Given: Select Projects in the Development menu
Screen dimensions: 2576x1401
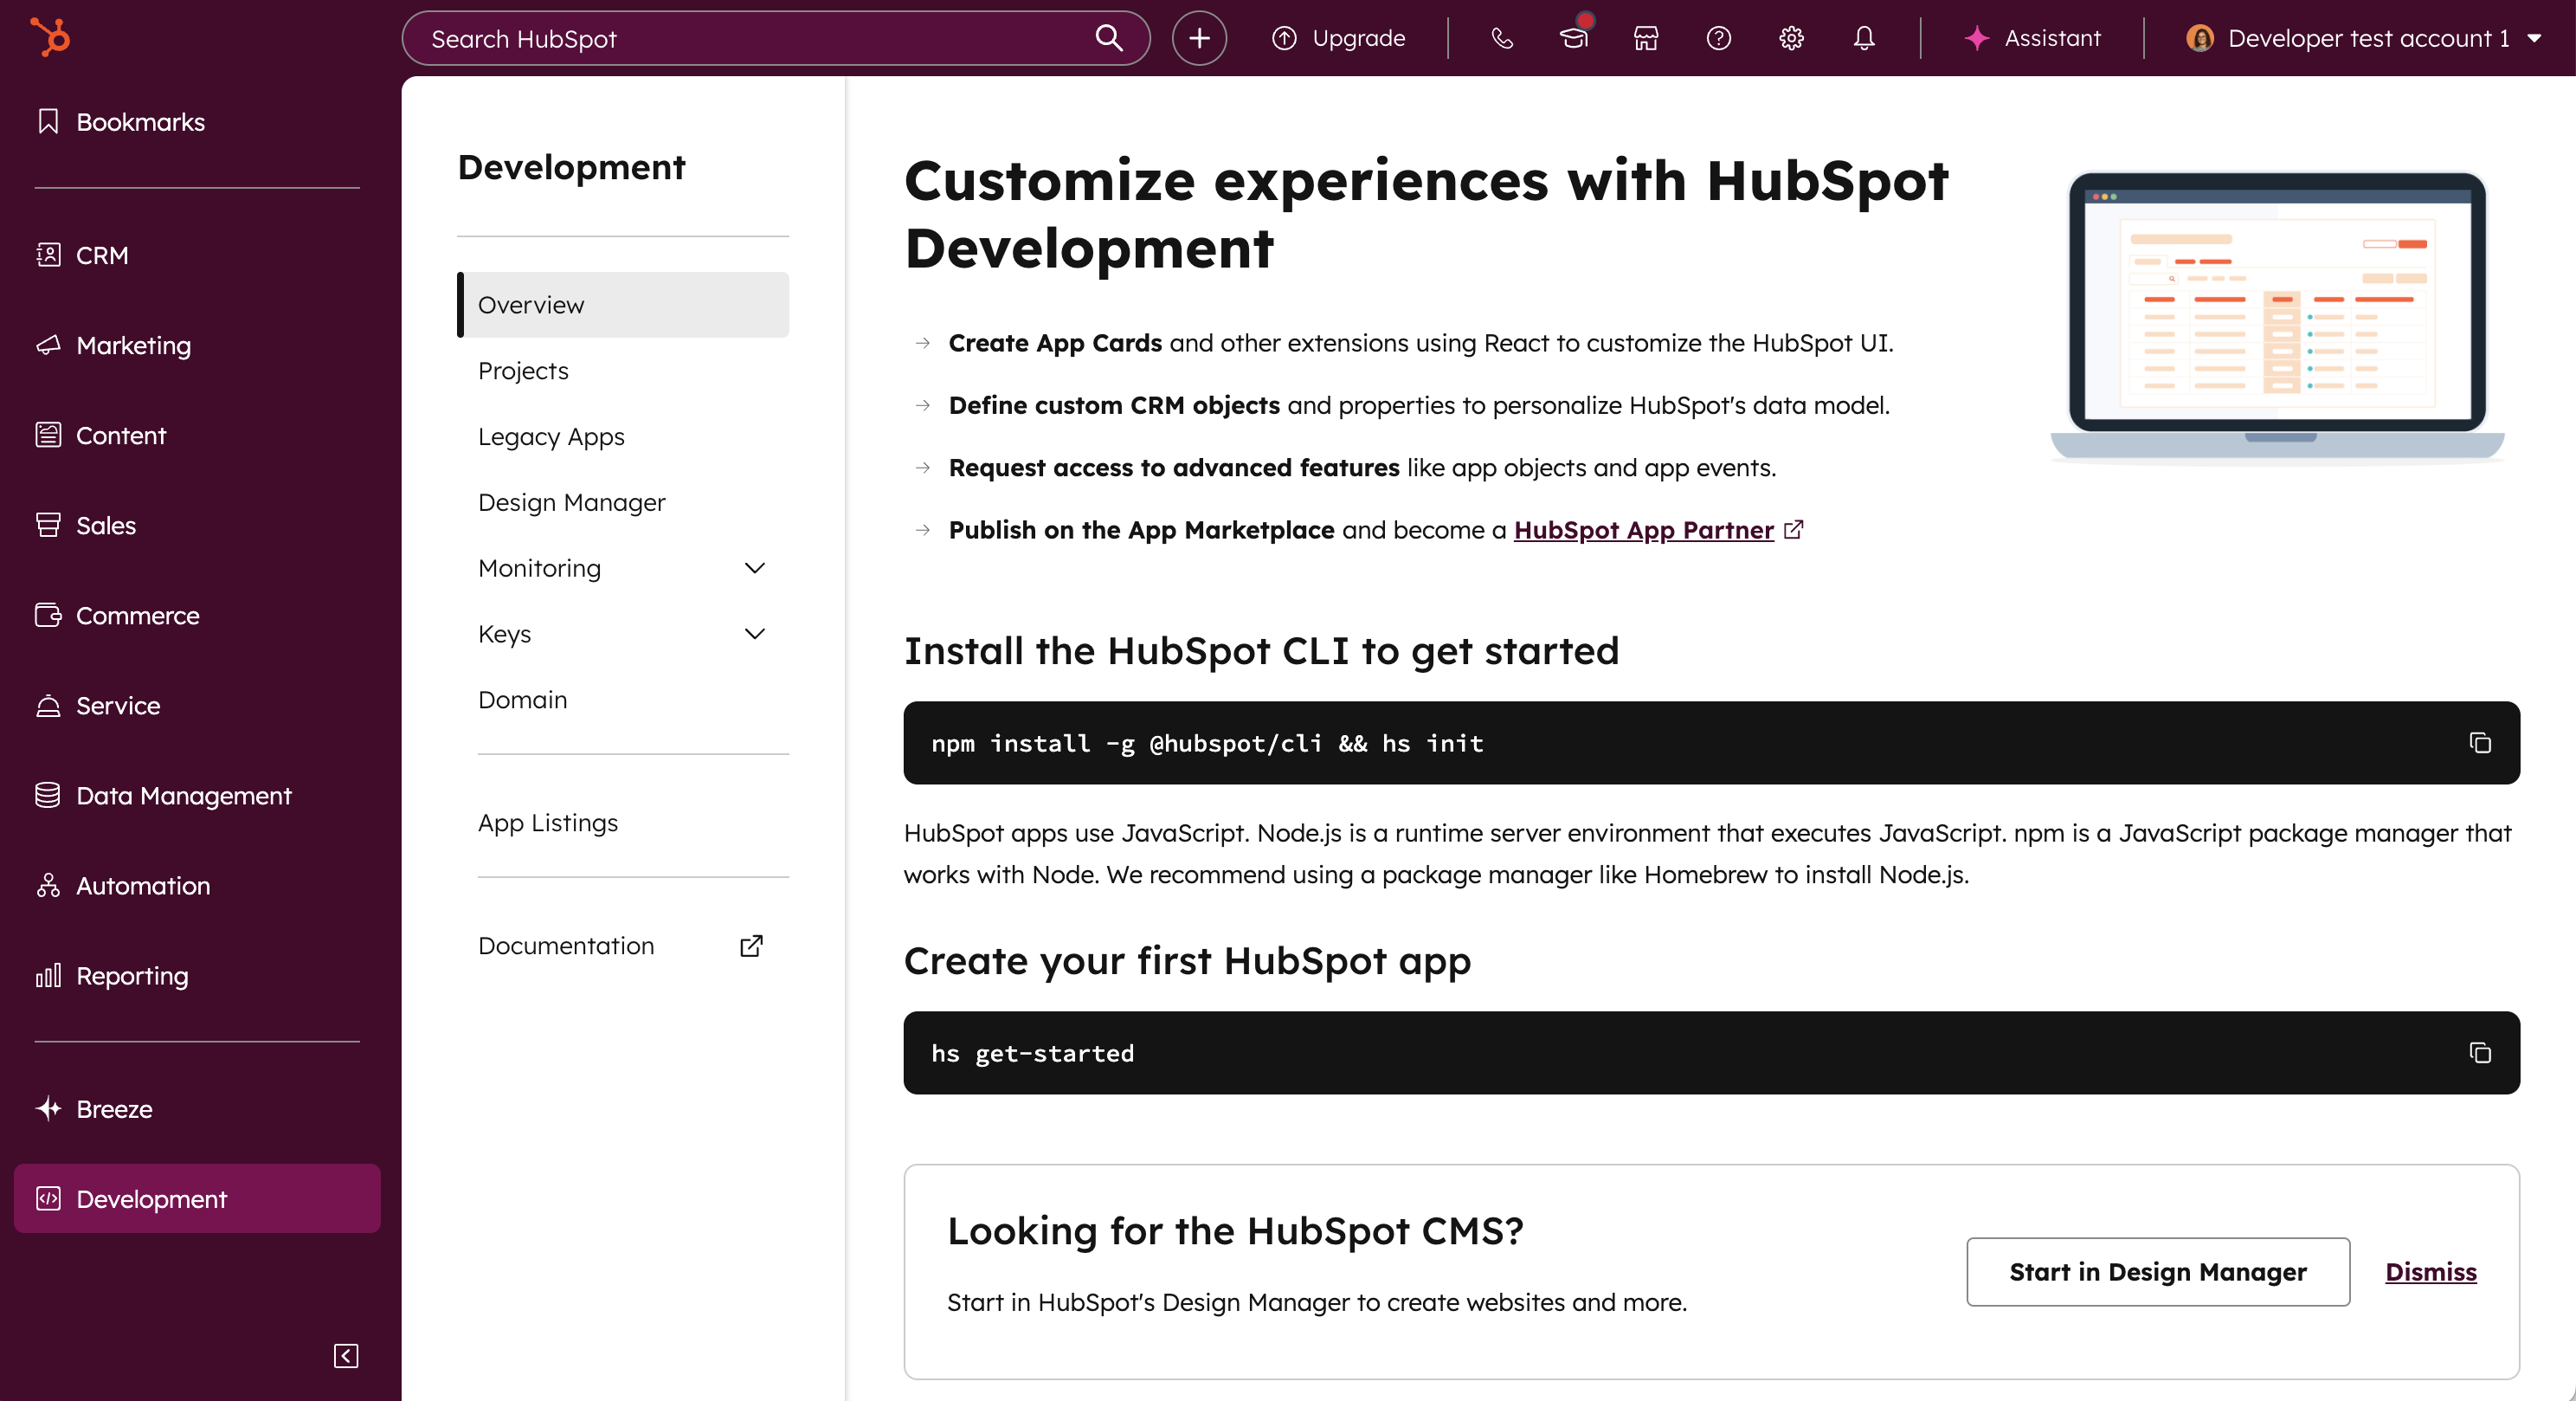Looking at the screenshot, I should (523, 370).
